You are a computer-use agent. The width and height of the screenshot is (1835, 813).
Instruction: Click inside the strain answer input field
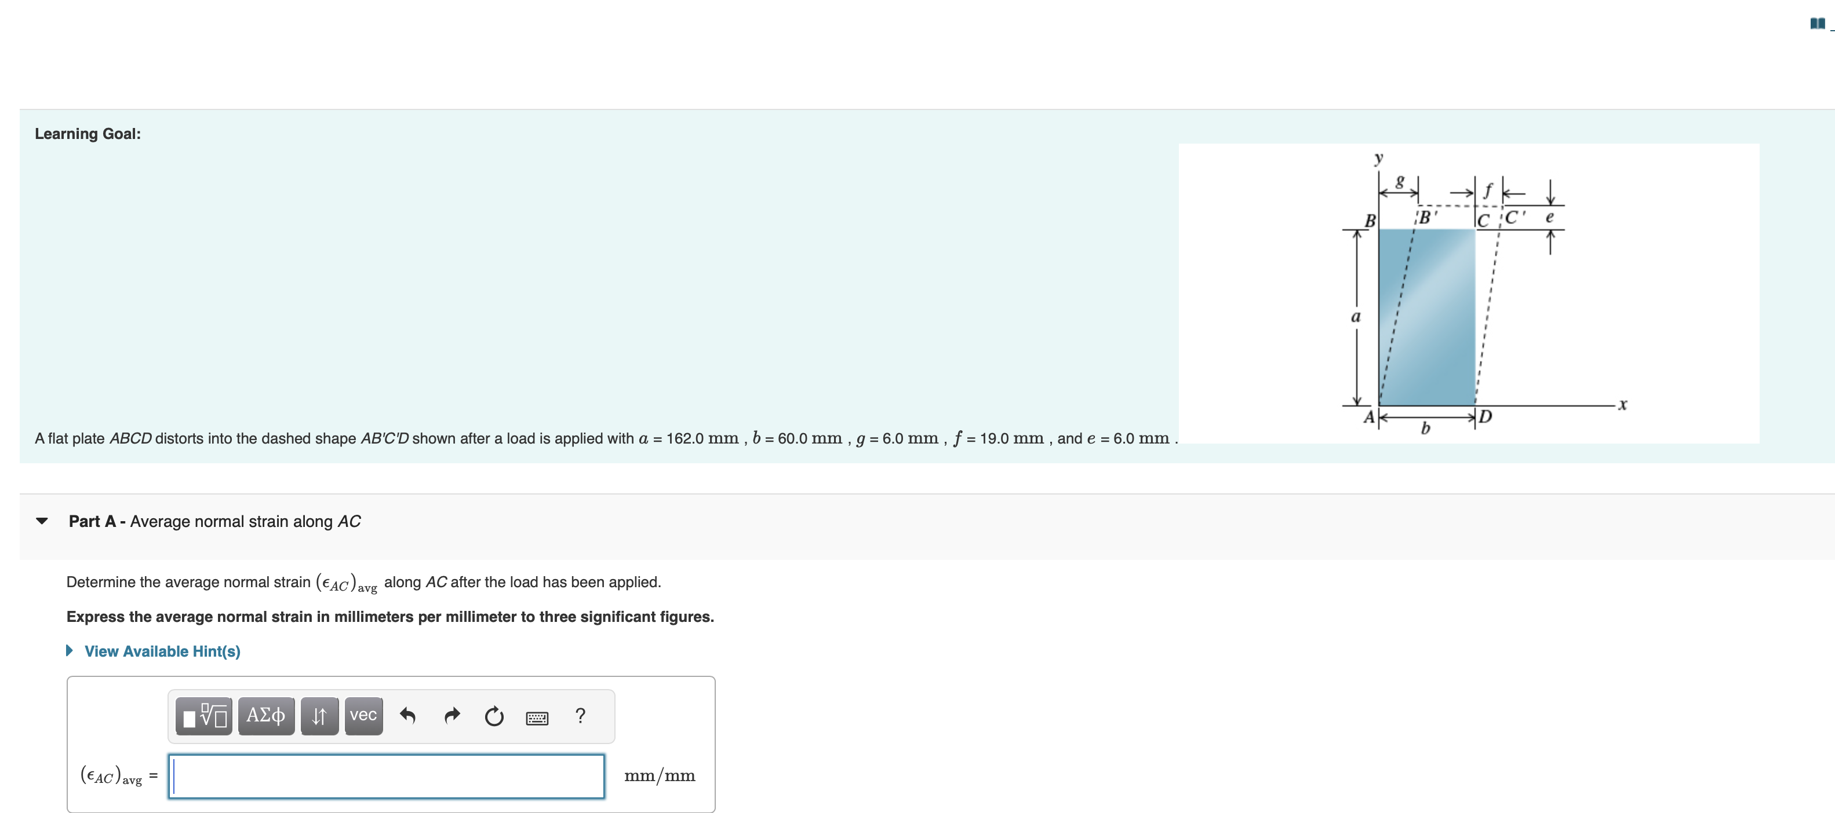(x=387, y=776)
